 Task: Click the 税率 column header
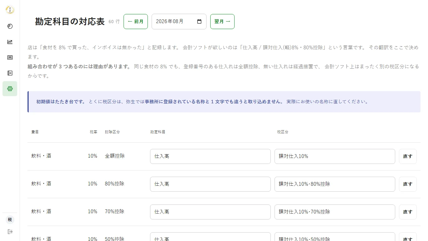click(94, 132)
